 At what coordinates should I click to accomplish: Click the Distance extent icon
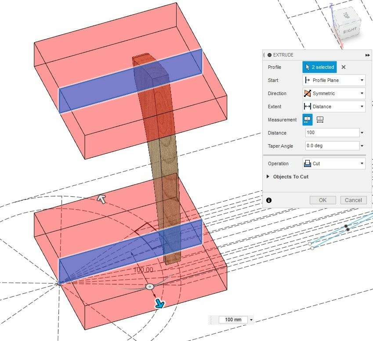click(x=308, y=107)
